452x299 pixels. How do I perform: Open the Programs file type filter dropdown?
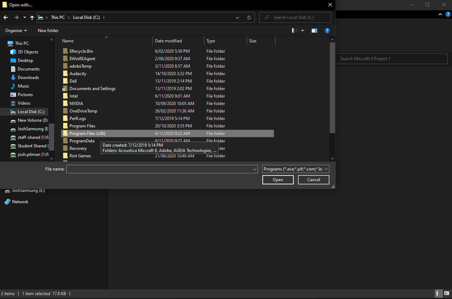click(296, 169)
